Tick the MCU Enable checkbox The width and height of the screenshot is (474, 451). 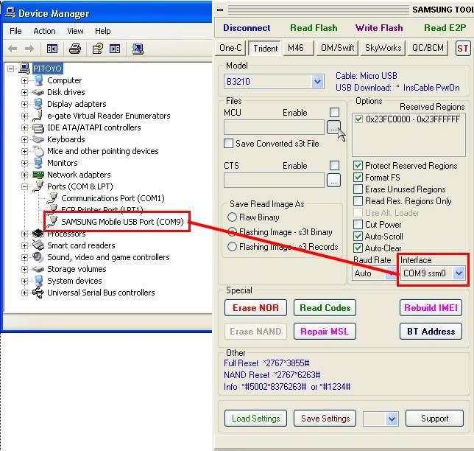tap(334, 112)
